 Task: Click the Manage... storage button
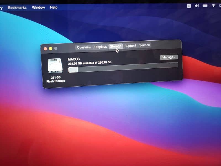point(169,57)
